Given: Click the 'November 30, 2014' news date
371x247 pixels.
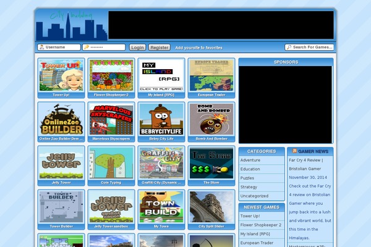Looking at the screenshot, I should [308, 177].
